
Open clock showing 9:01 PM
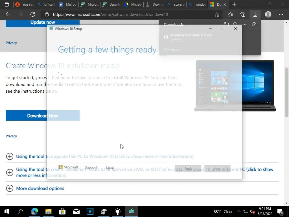(265, 211)
